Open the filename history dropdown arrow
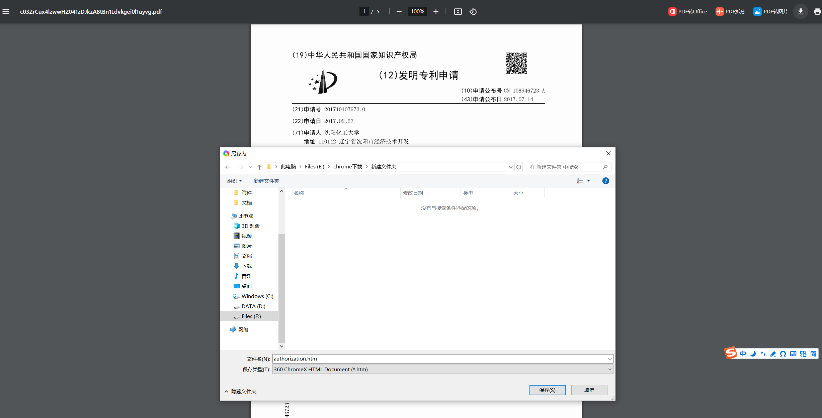822x418 pixels. tap(610, 359)
